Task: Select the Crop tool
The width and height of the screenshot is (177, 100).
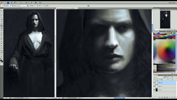Action: (x=2, y=19)
